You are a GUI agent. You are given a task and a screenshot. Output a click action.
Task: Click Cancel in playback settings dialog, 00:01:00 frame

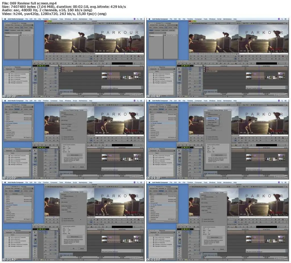[x=82, y=167]
